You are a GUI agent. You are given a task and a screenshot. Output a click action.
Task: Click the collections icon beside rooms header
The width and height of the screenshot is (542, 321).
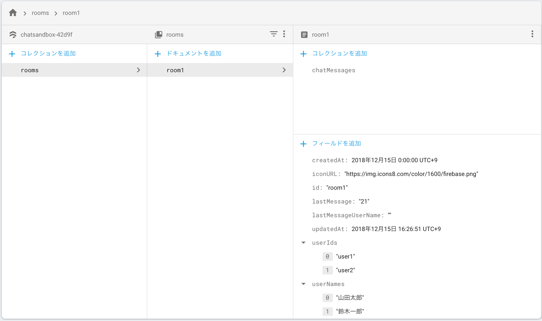click(x=158, y=34)
